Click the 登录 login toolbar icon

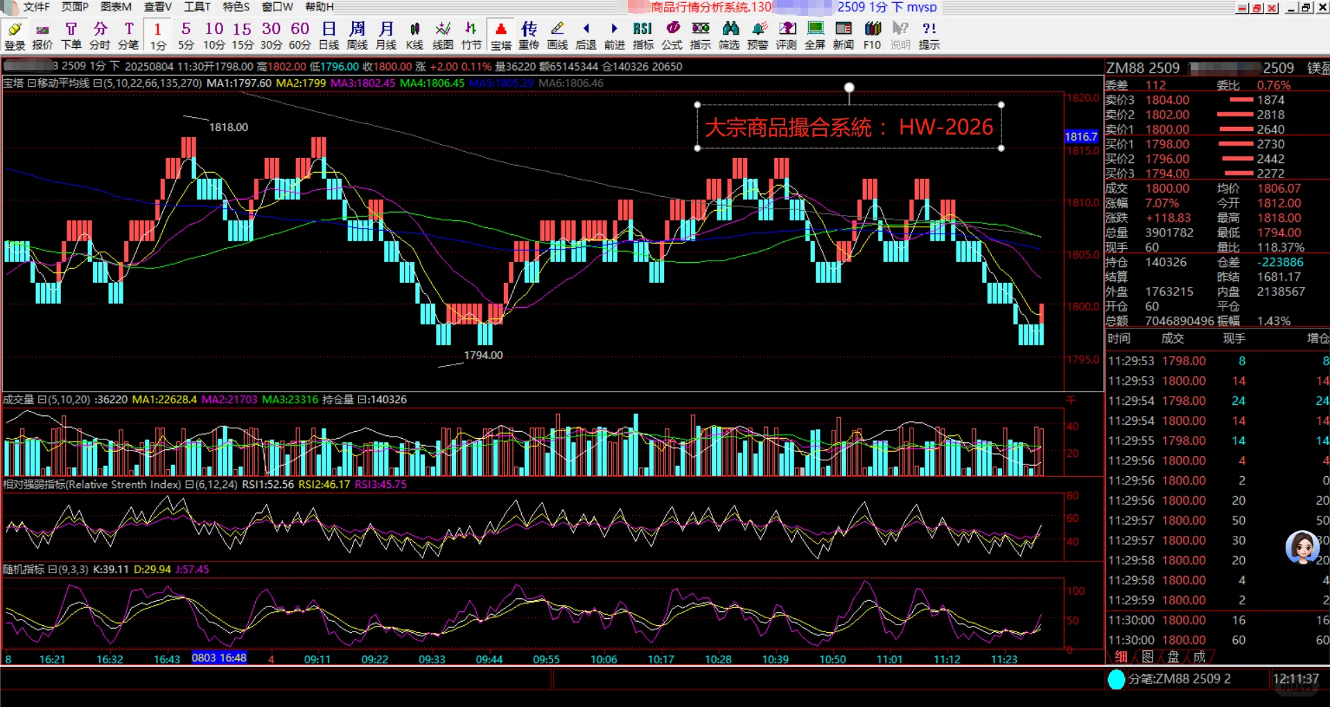click(15, 35)
